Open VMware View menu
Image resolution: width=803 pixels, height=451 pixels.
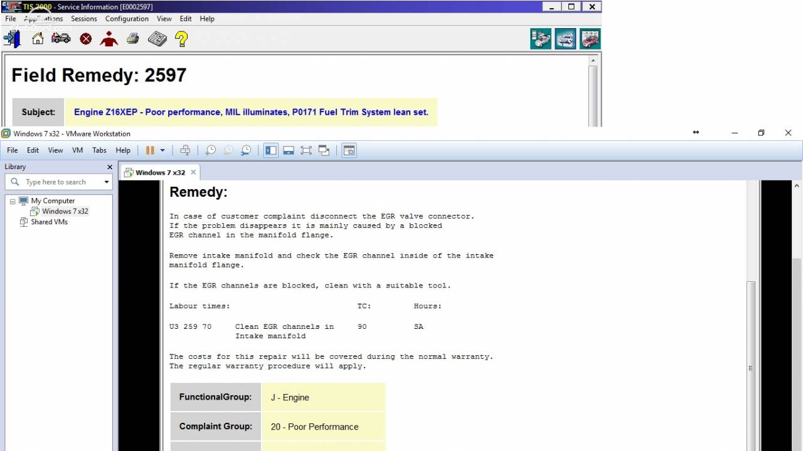tap(55, 150)
